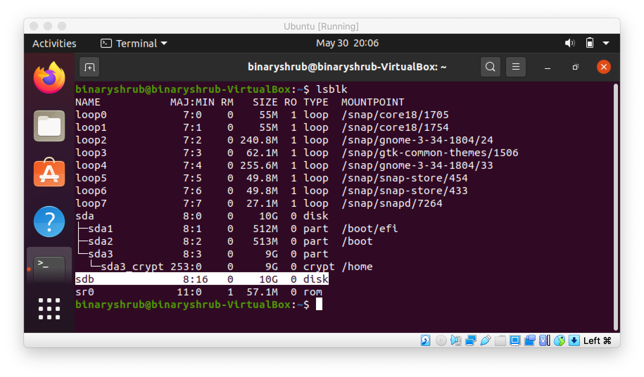This screenshot has height=377, width=644.
Task: Search the terminal with the magnifier button
Action: 490,67
